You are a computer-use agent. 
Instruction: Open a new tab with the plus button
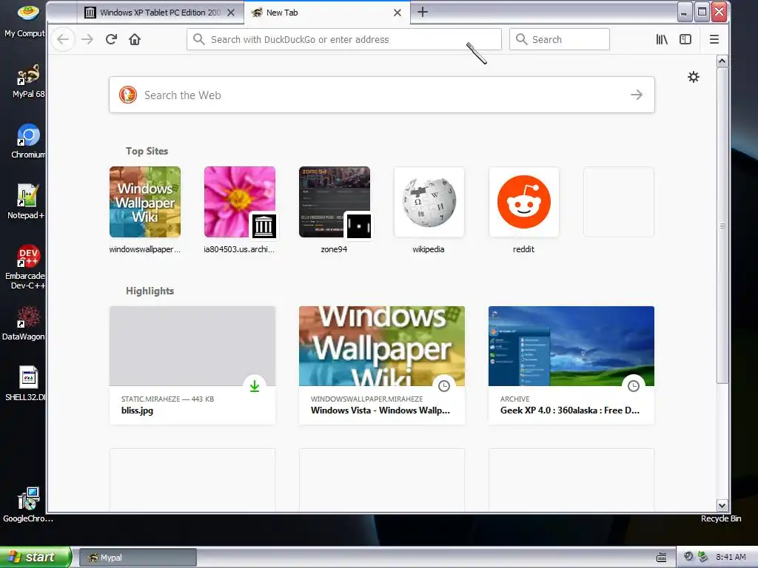(423, 12)
